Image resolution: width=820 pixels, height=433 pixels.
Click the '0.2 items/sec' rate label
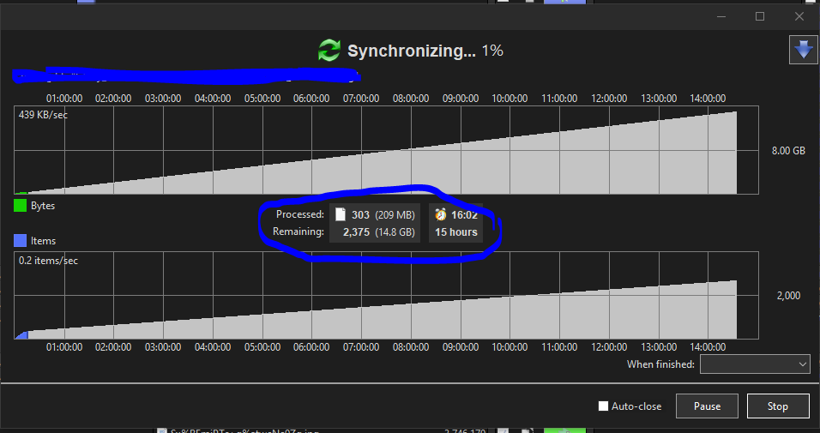tap(48, 261)
